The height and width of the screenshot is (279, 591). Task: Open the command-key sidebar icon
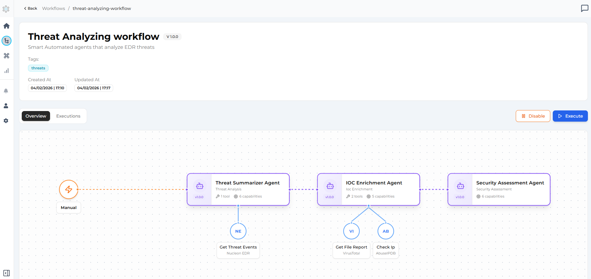pyautogui.click(x=7, y=56)
